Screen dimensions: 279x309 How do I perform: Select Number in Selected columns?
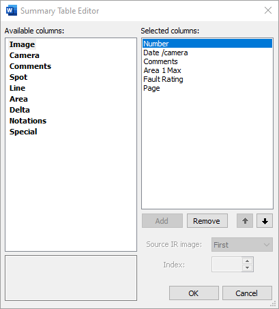point(207,44)
